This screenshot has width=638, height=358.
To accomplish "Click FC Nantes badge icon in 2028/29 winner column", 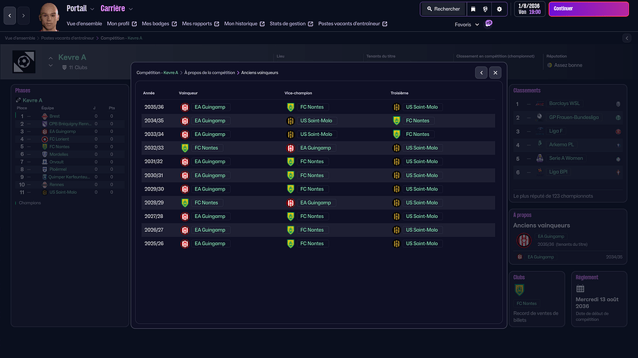I will click(x=184, y=202).
